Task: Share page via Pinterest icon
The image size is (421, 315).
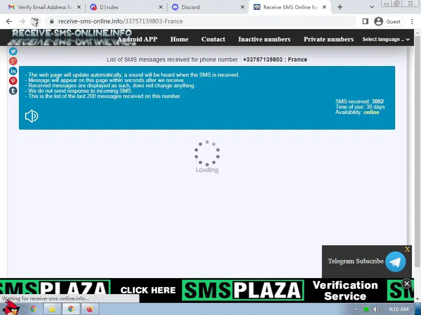Action: 13,81
